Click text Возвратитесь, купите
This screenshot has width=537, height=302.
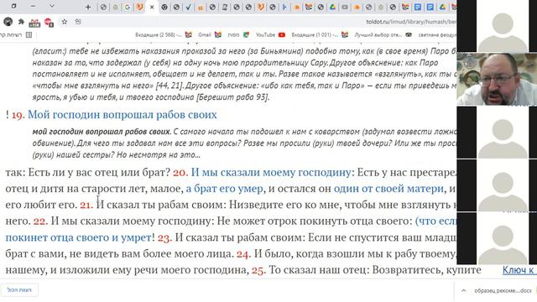(426, 270)
